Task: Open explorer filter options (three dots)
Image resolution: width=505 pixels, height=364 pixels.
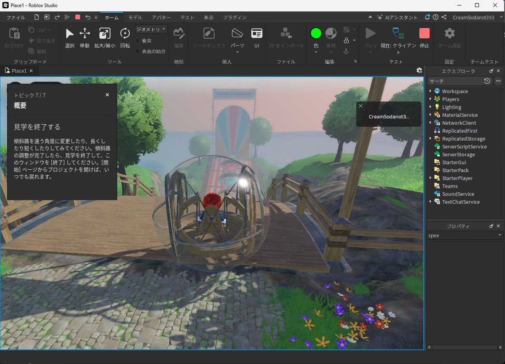Action: click(498, 81)
